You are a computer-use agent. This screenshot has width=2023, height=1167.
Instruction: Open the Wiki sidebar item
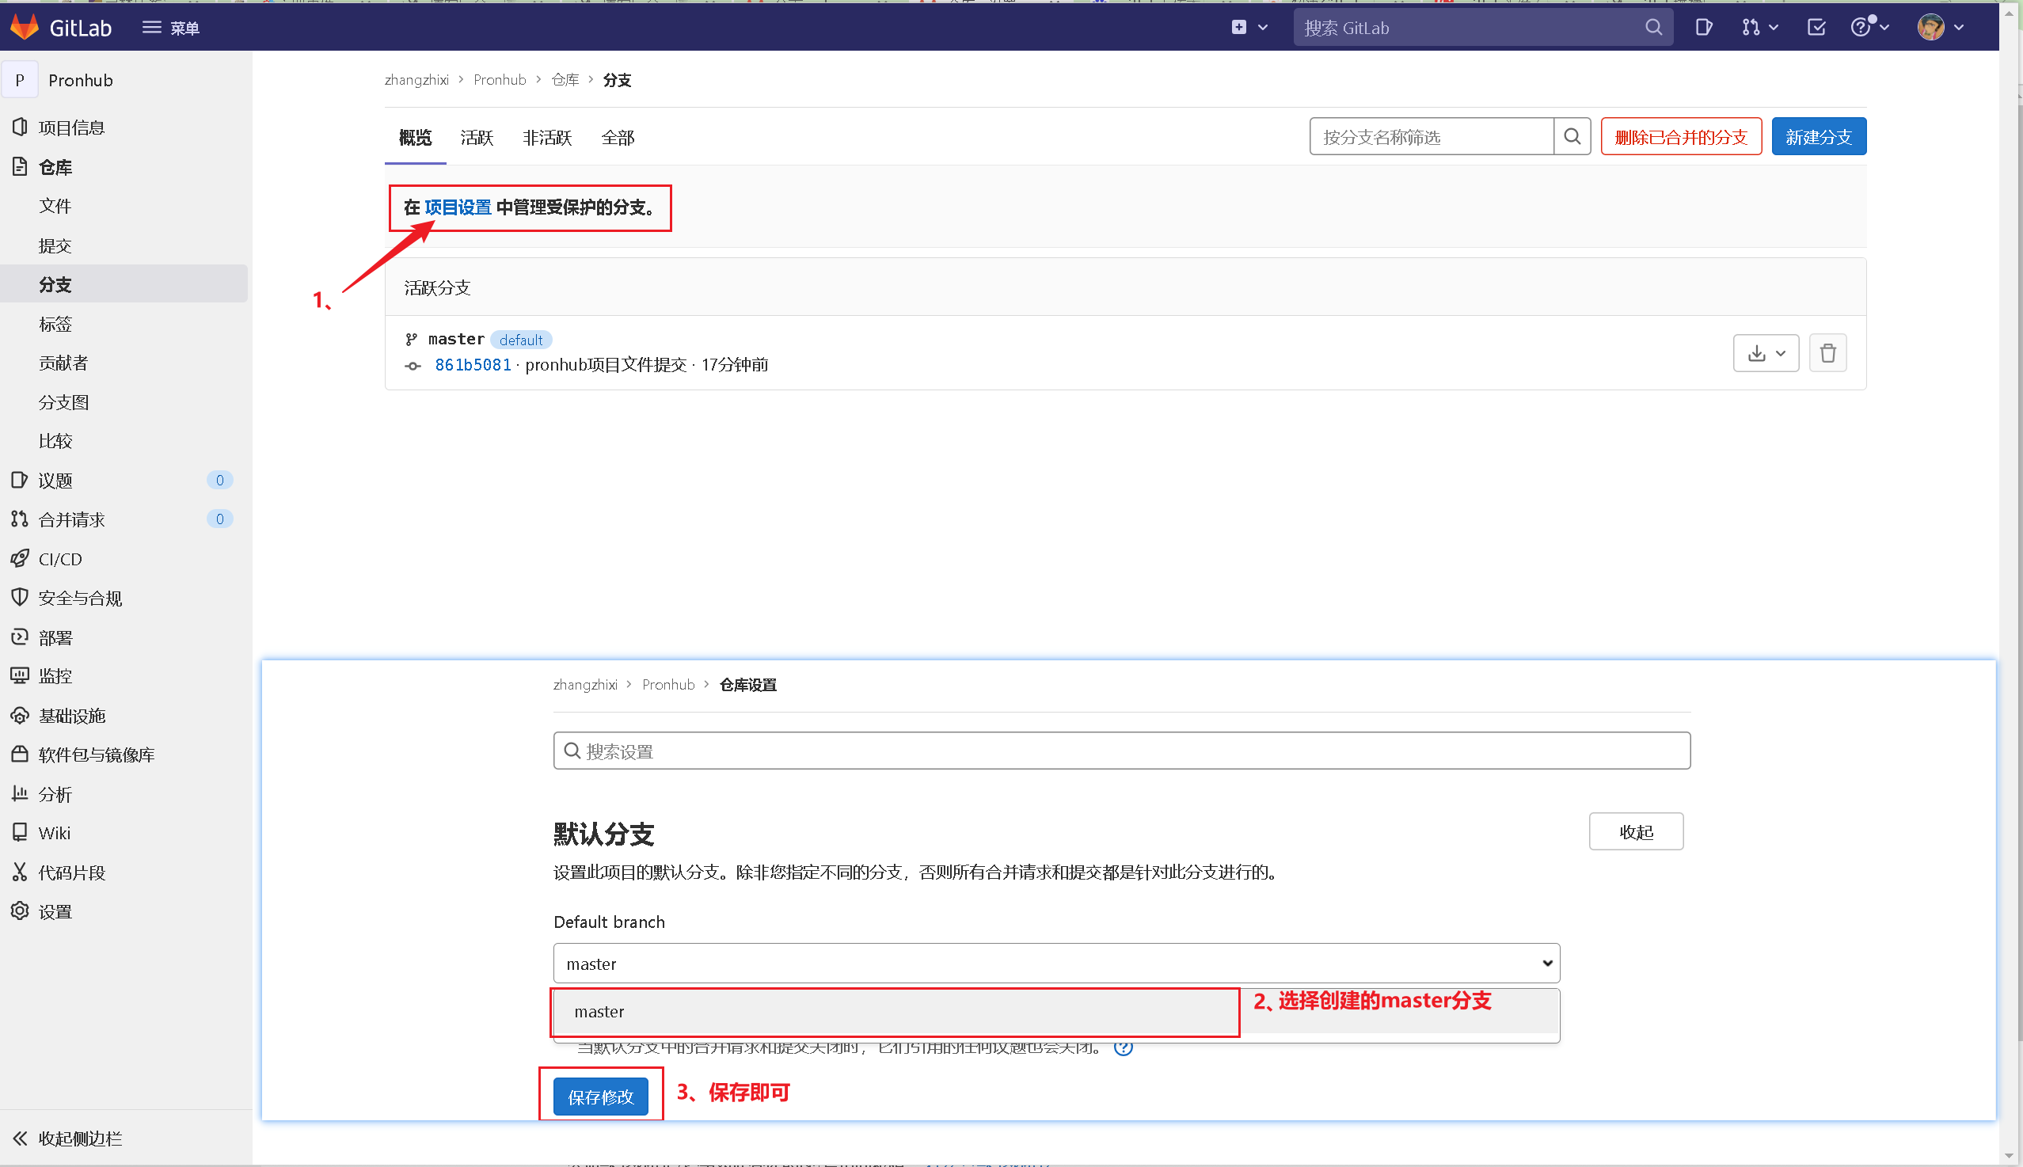click(x=54, y=833)
